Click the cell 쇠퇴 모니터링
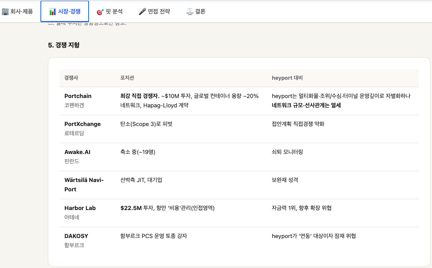Screen dimensions: 432x268 coord(287,152)
